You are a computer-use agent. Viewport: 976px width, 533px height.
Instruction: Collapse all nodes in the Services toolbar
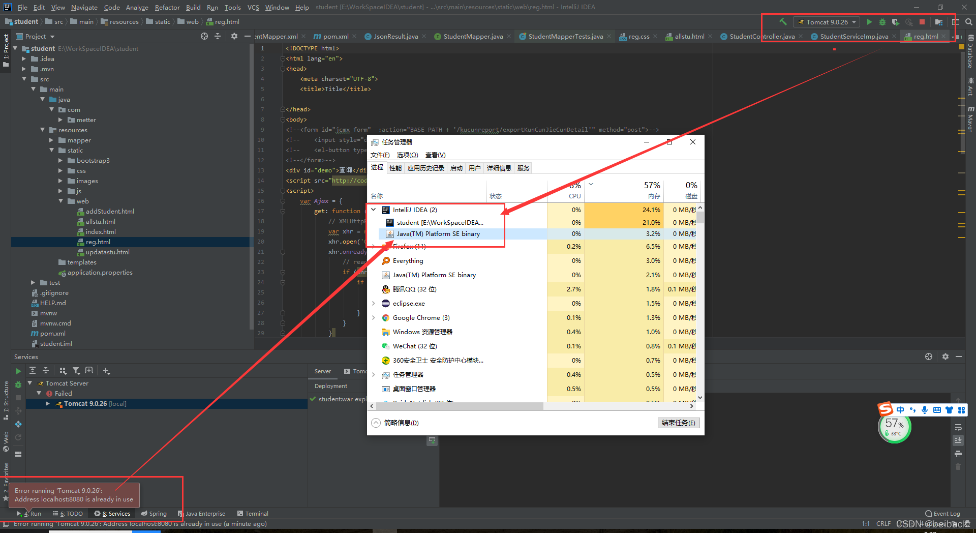point(46,371)
